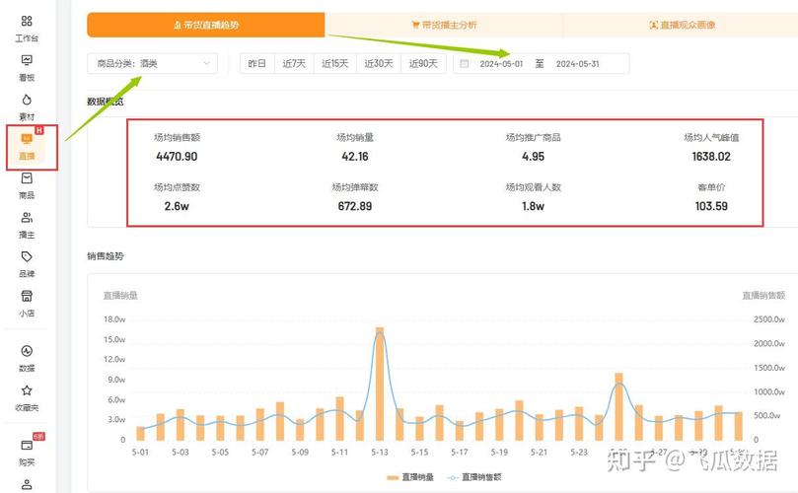Image resolution: width=798 pixels, height=493 pixels.
Task: Switch to the 直播观众画像 tab
Action: point(682,25)
